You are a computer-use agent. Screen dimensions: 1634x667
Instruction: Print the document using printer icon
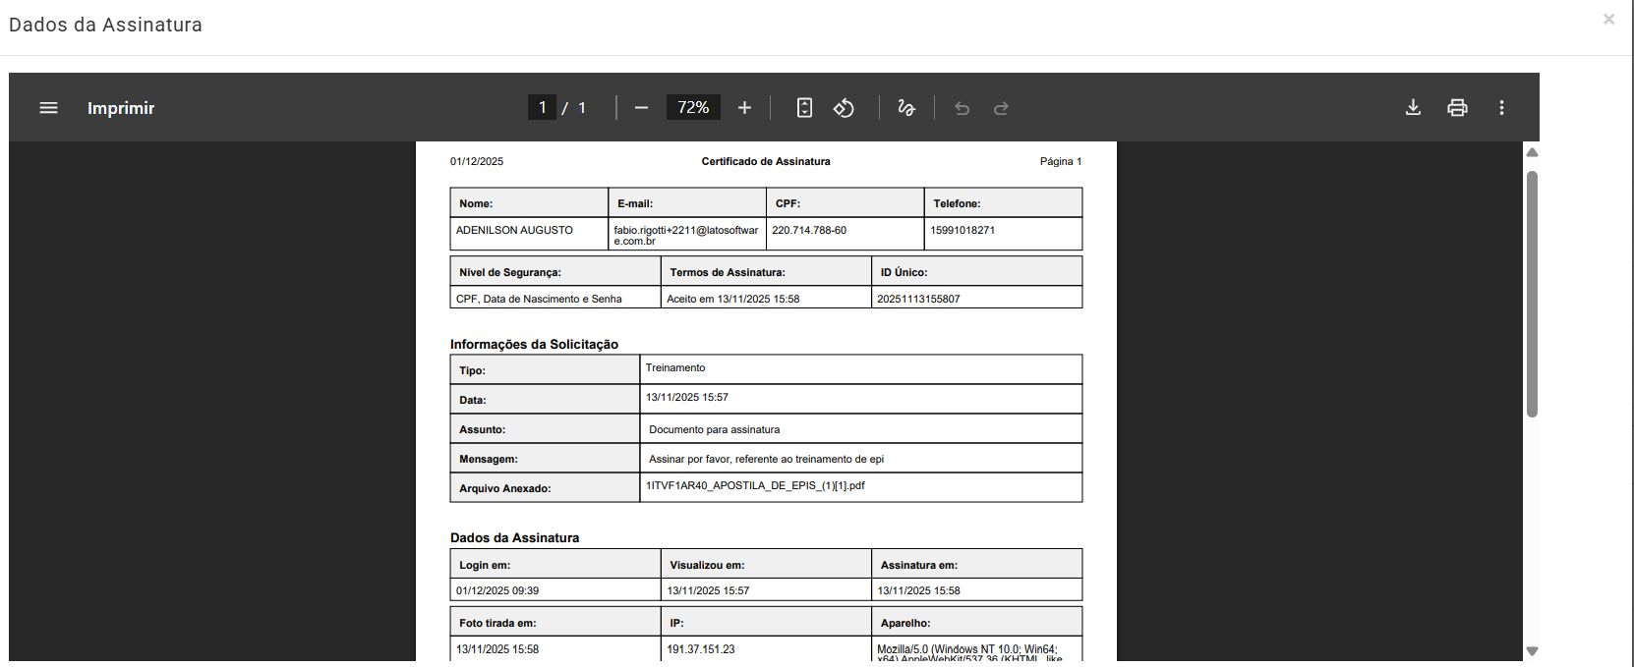pos(1457,108)
